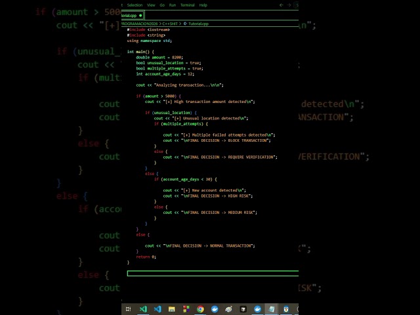Select the Tutorial.cpp editor tab
The height and width of the screenshot is (315, 420).
[x=133, y=16]
